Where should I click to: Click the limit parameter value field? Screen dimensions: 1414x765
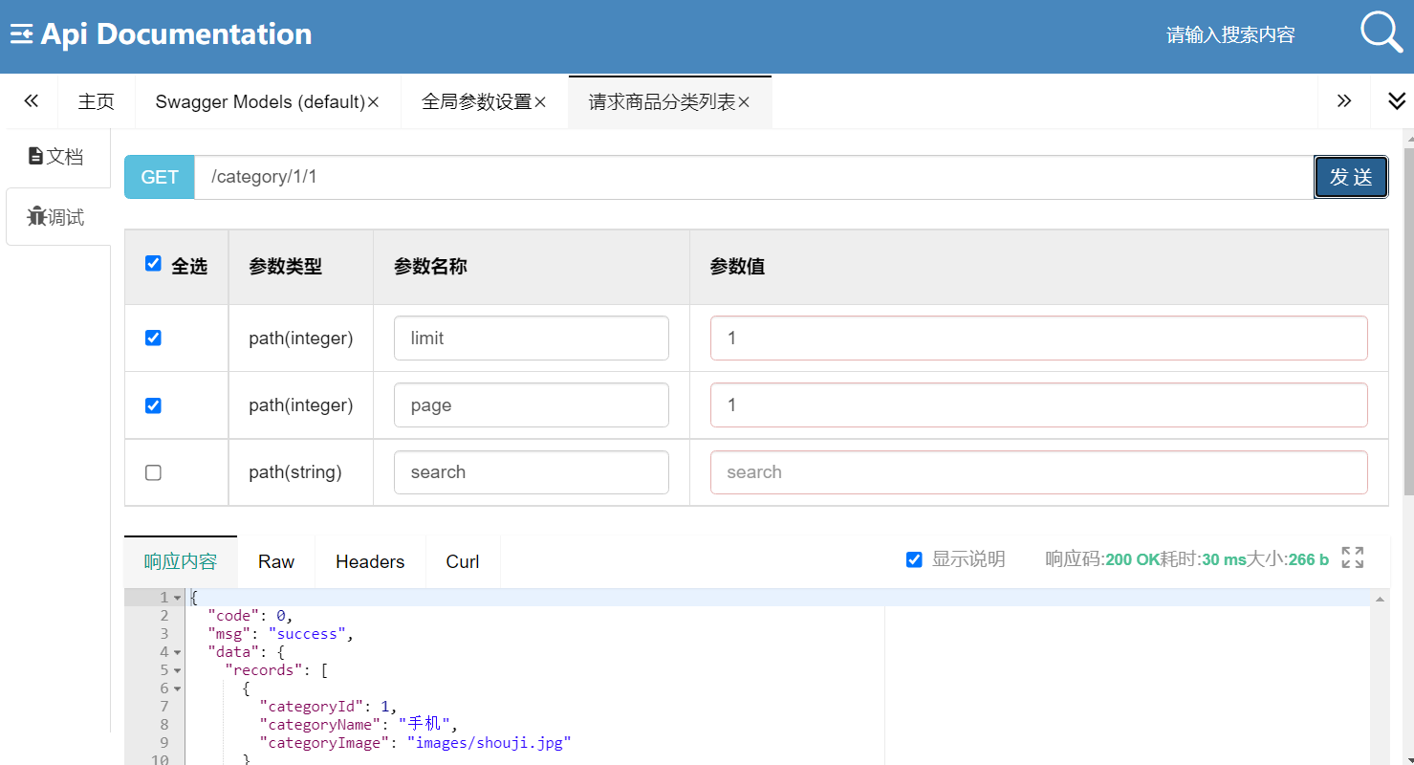(x=1039, y=338)
